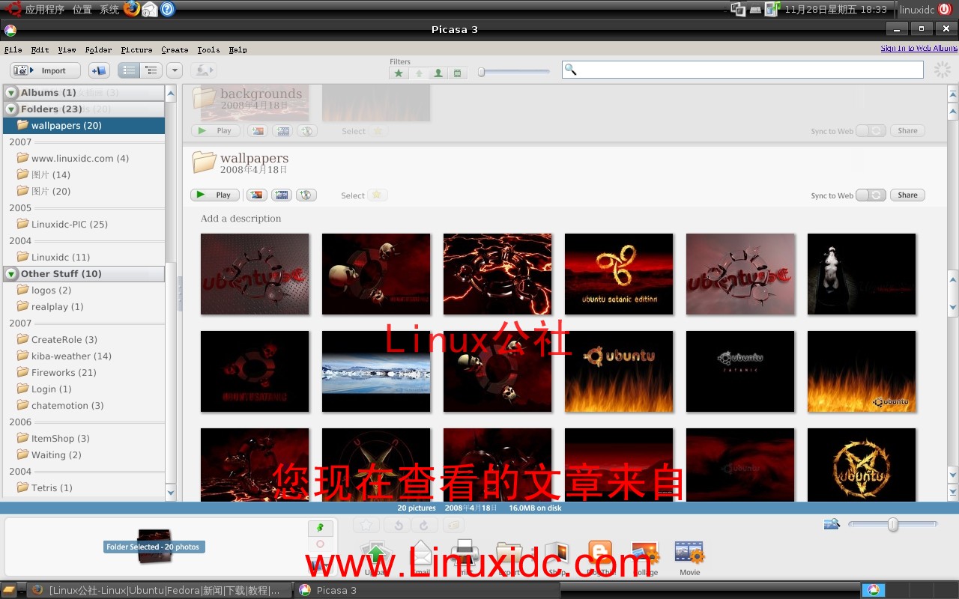Collapse the Other Stuff folder group
The height and width of the screenshot is (599, 959).
10,273
